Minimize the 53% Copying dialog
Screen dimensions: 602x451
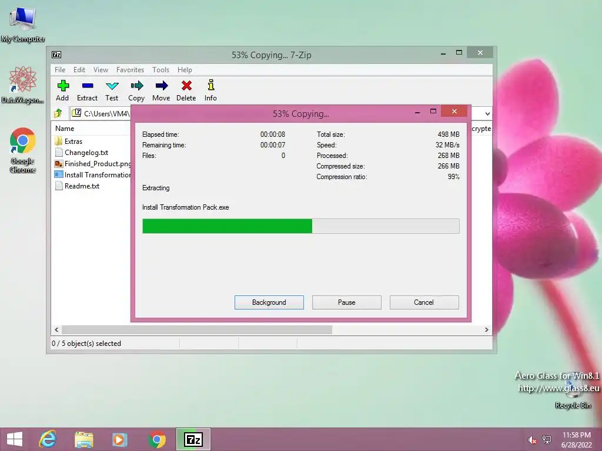417,112
